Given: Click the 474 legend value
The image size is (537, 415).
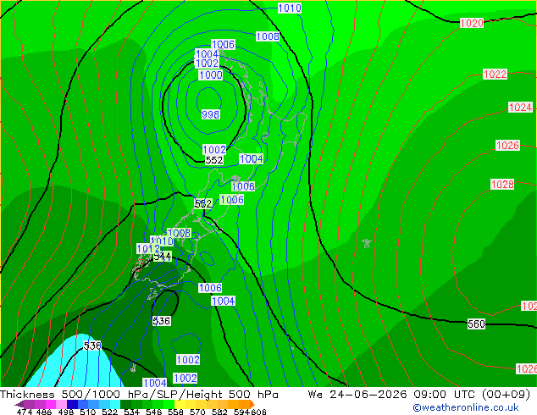Looking at the screenshot, I should (x=25, y=412).
